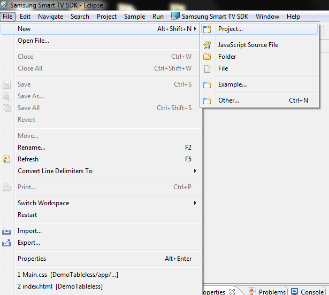Open recent file 2 index.html
The image size is (329, 295).
click(101, 286)
